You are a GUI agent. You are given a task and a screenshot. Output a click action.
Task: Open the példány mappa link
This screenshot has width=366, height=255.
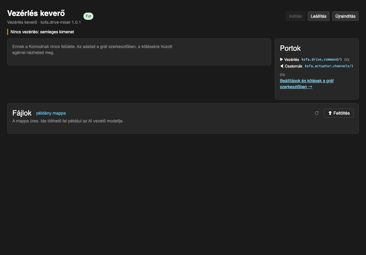pos(51,113)
